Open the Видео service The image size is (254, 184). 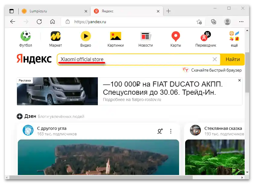(86, 39)
